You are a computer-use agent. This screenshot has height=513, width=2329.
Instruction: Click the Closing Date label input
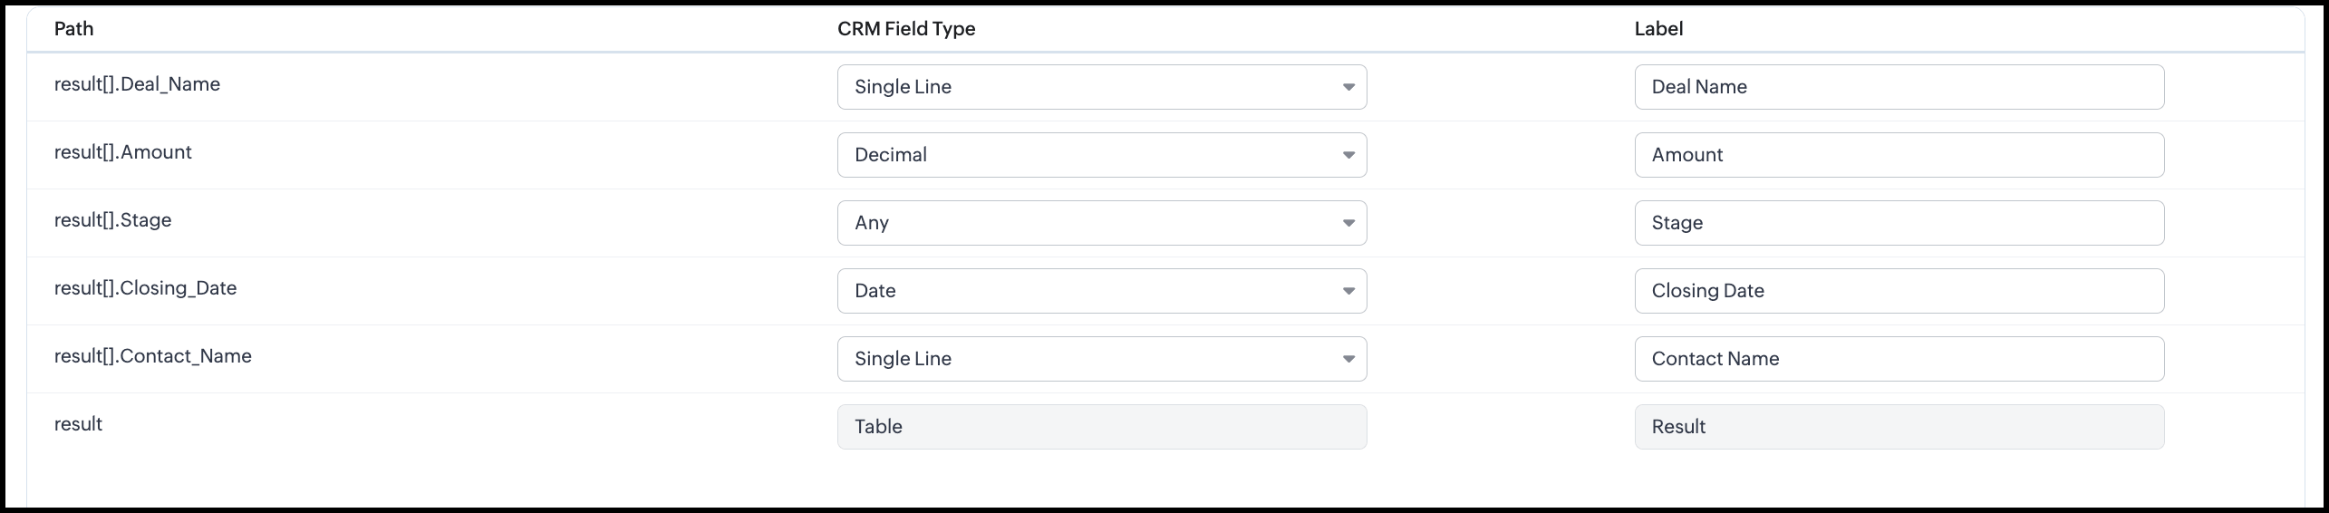pyautogui.click(x=1899, y=291)
